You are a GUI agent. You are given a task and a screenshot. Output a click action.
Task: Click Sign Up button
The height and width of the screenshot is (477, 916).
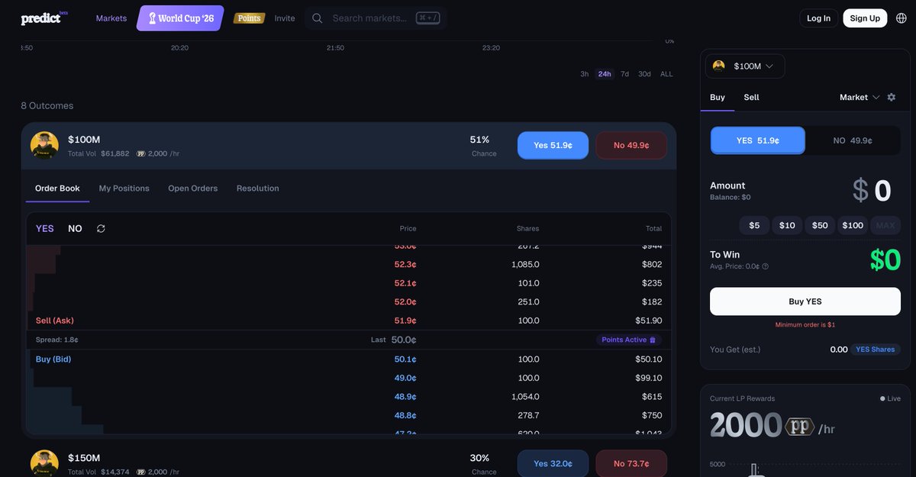(x=865, y=18)
